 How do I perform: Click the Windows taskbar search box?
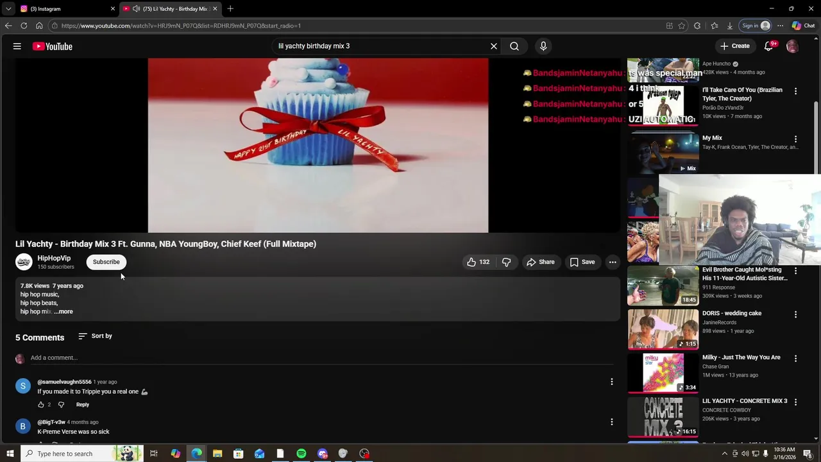pos(82,454)
